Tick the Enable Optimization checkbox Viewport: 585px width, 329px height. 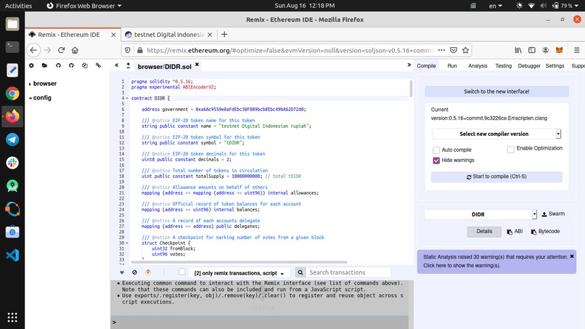click(511, 149)
